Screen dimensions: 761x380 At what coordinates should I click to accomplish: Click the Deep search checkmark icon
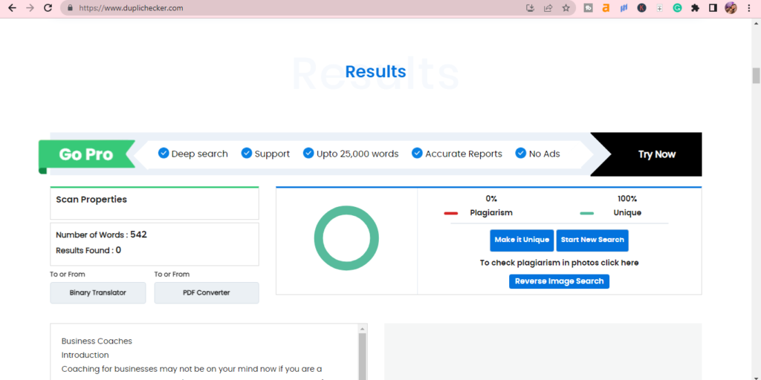163,153
